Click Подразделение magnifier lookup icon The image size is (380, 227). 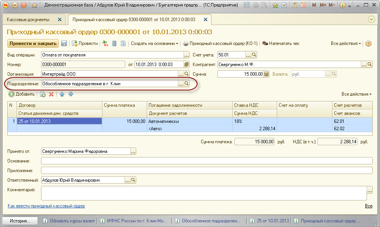(187, 84)
